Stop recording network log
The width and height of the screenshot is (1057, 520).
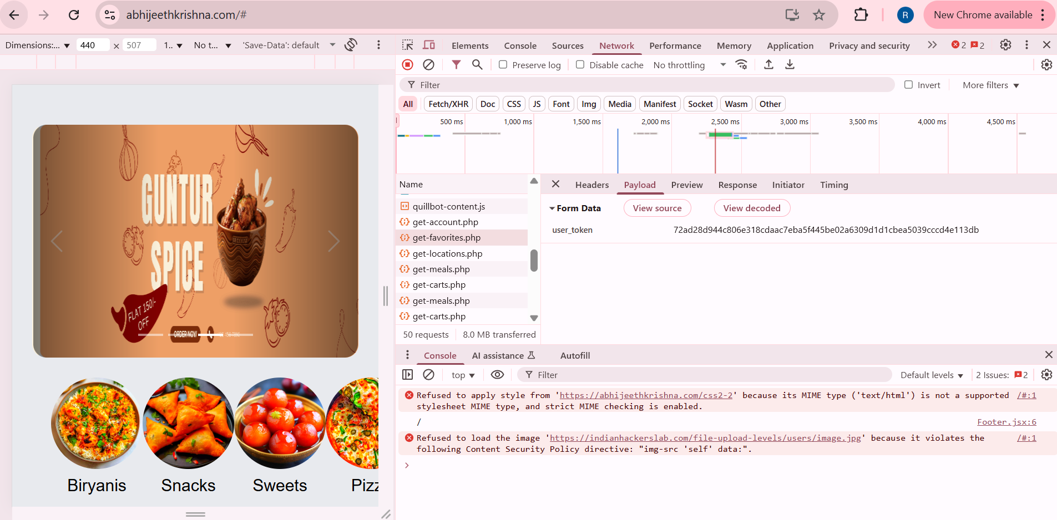[408, 65]
